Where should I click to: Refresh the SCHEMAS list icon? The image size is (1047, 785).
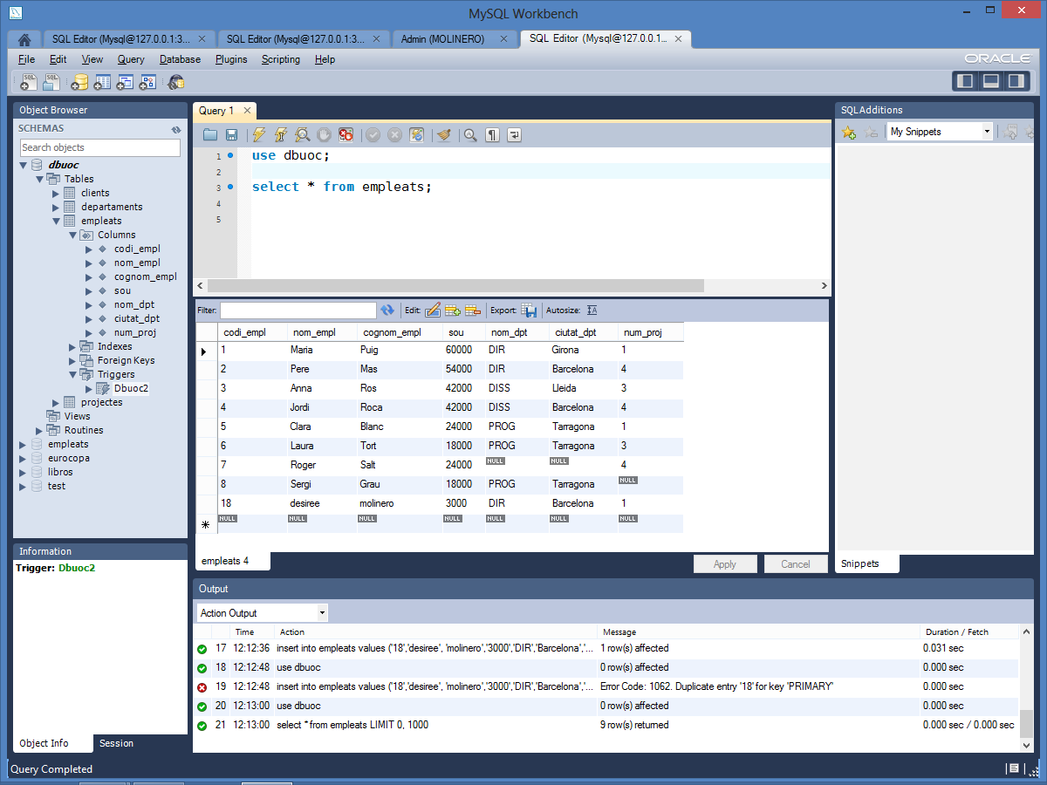click(176, 129)
